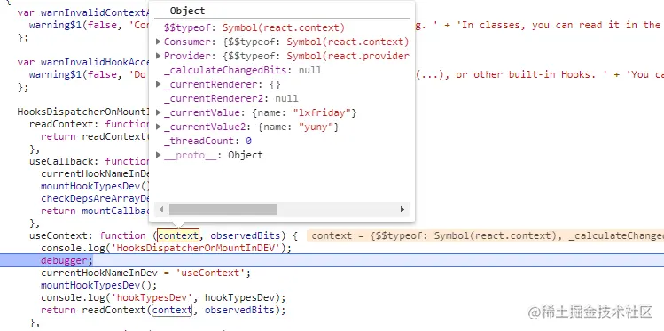This screenshot has height=331, width=664.
Task: Click the inline context = {$$typeof... value hint
Action: tap(485, 236)
